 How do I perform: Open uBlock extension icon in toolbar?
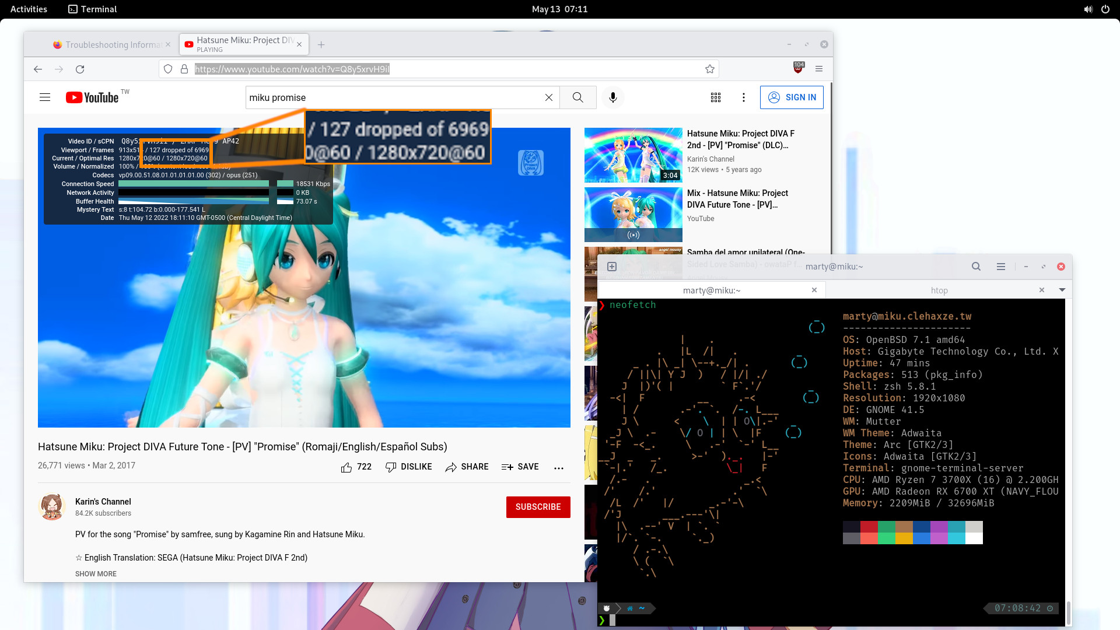[798, 68]
